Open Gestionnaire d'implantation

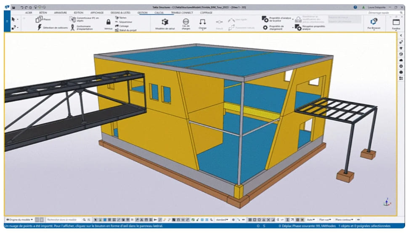81,27
